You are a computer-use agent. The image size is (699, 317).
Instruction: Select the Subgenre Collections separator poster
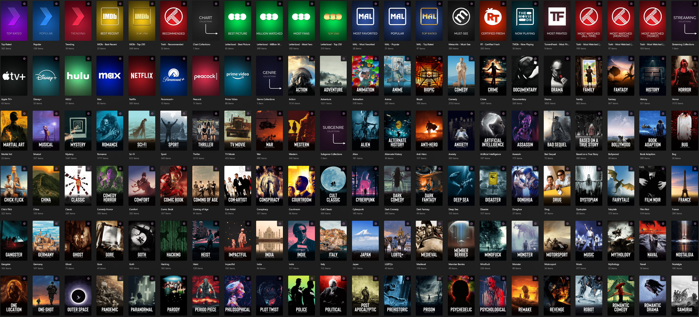pyautogui.click(x=333, y=131)
